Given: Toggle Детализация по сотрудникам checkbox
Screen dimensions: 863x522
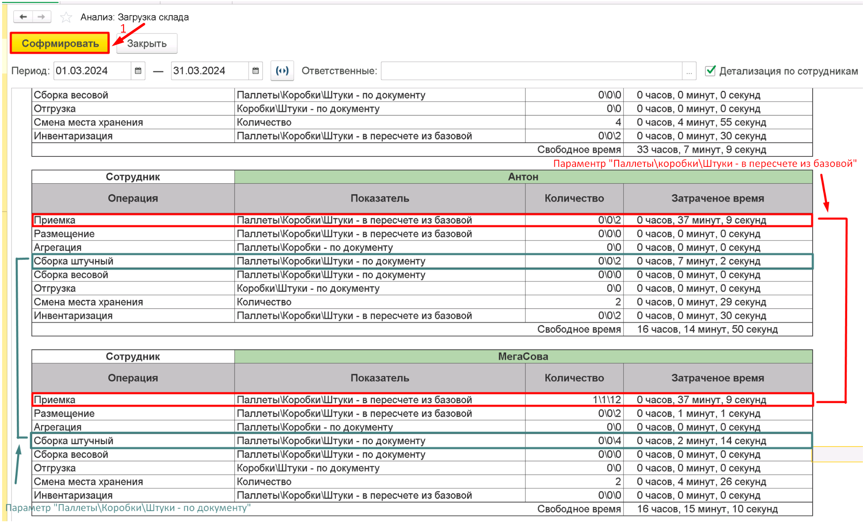Looking at the screenshot, I should (710, 71).
